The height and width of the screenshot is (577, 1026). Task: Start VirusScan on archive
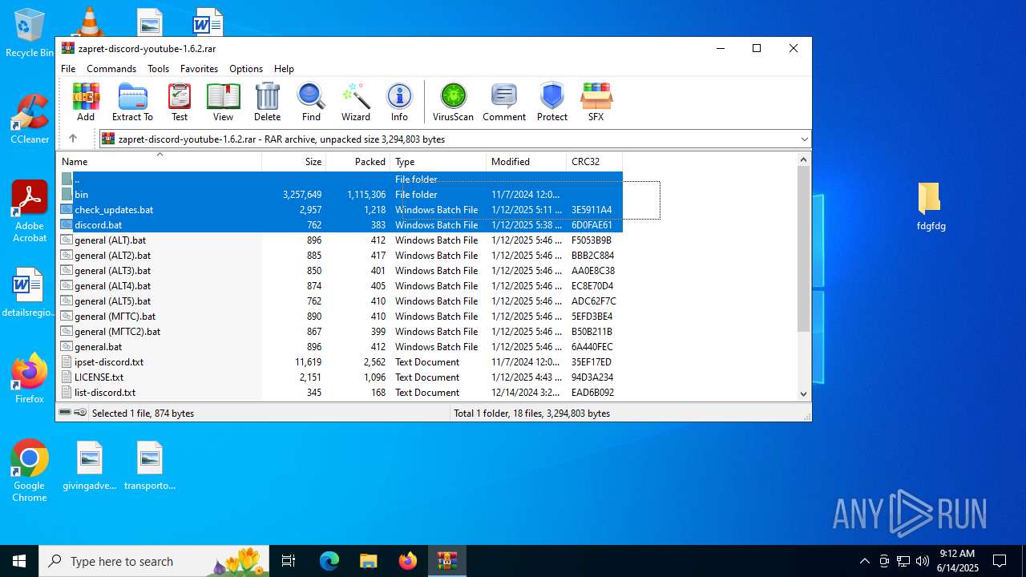453,102
